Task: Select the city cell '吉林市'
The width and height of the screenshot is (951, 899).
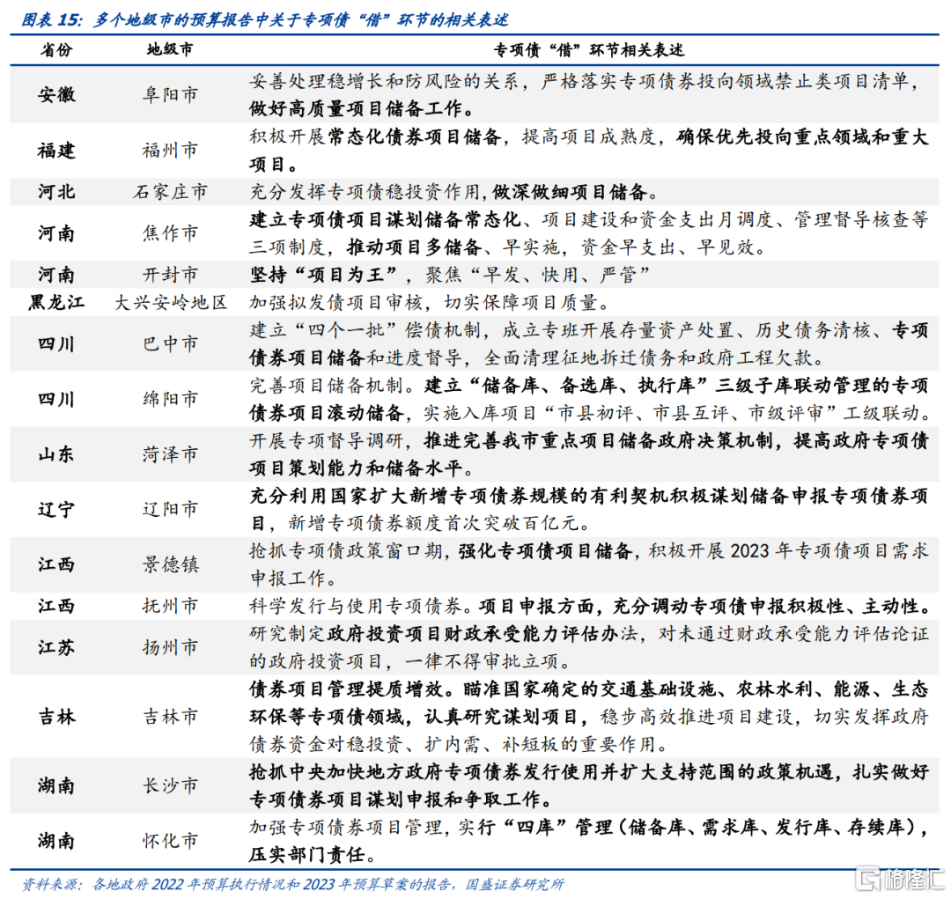Action: pyautogui.click(x=170, y=717)
